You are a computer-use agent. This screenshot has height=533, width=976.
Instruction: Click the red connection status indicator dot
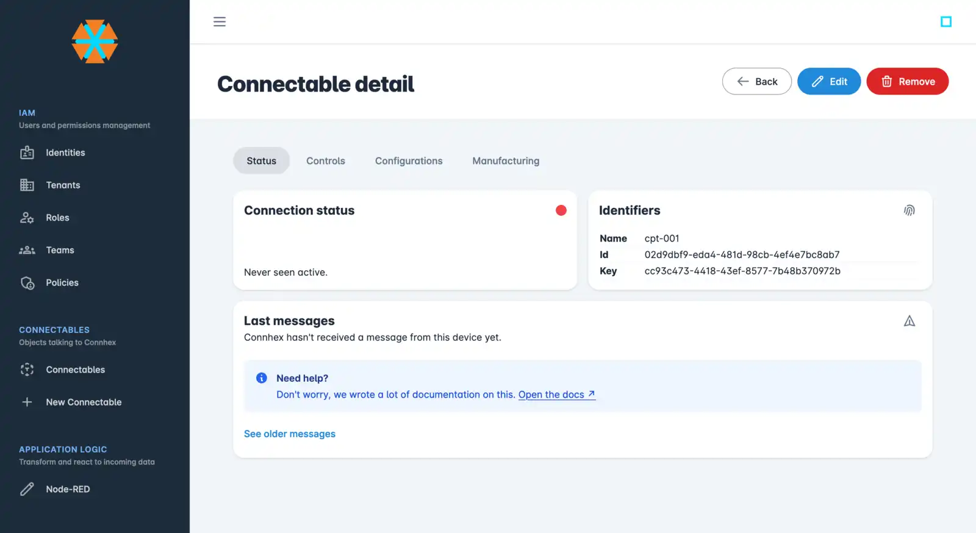pos(561,210)
